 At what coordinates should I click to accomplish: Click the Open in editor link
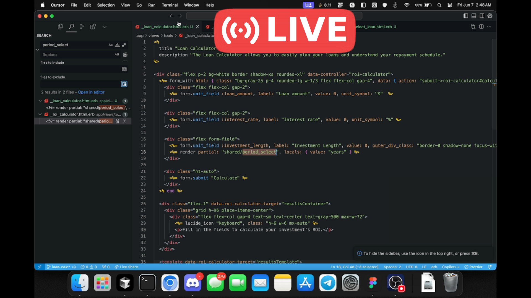pyautogui.click(x=91, y=92)
